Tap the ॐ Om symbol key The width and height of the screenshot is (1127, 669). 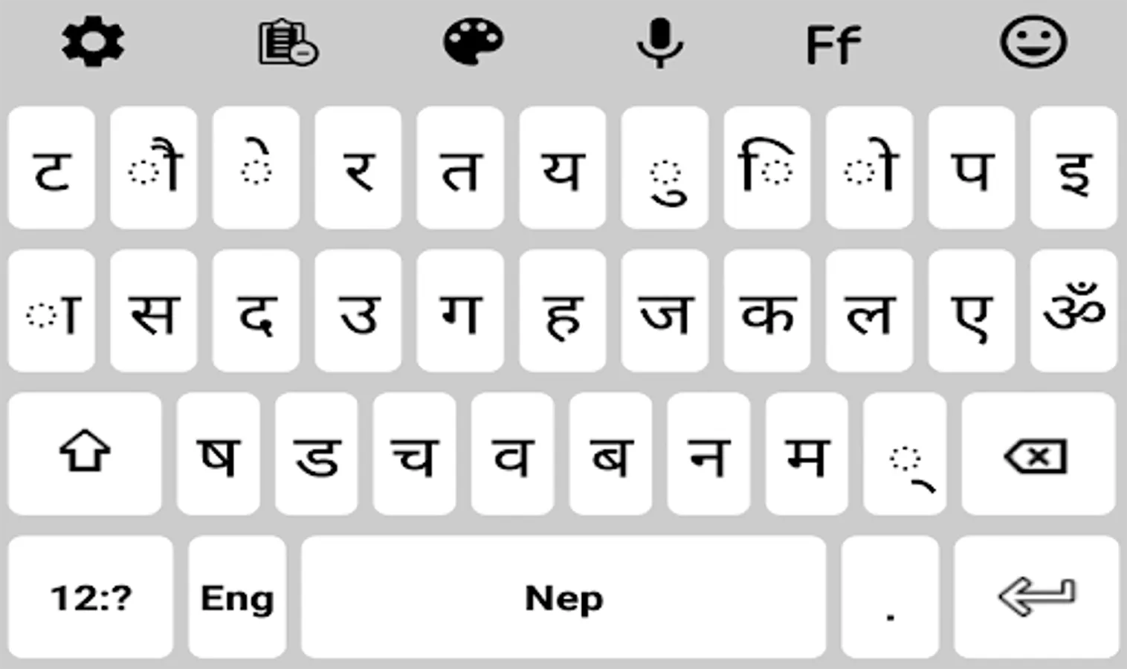coord(1073,311)
